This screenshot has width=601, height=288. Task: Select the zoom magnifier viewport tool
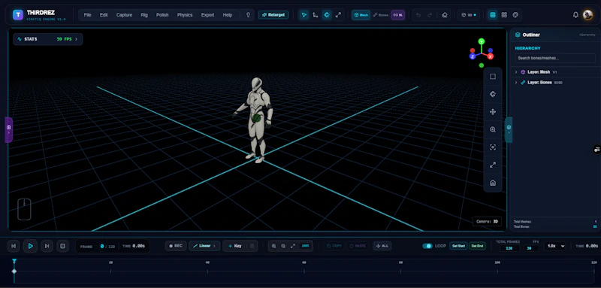click(493, 129)
